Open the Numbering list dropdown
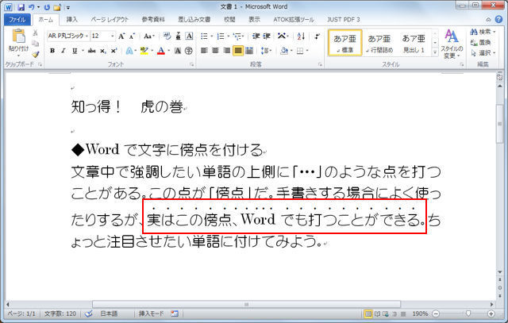The width and height of the screenshot is (508, 323). 228,36
